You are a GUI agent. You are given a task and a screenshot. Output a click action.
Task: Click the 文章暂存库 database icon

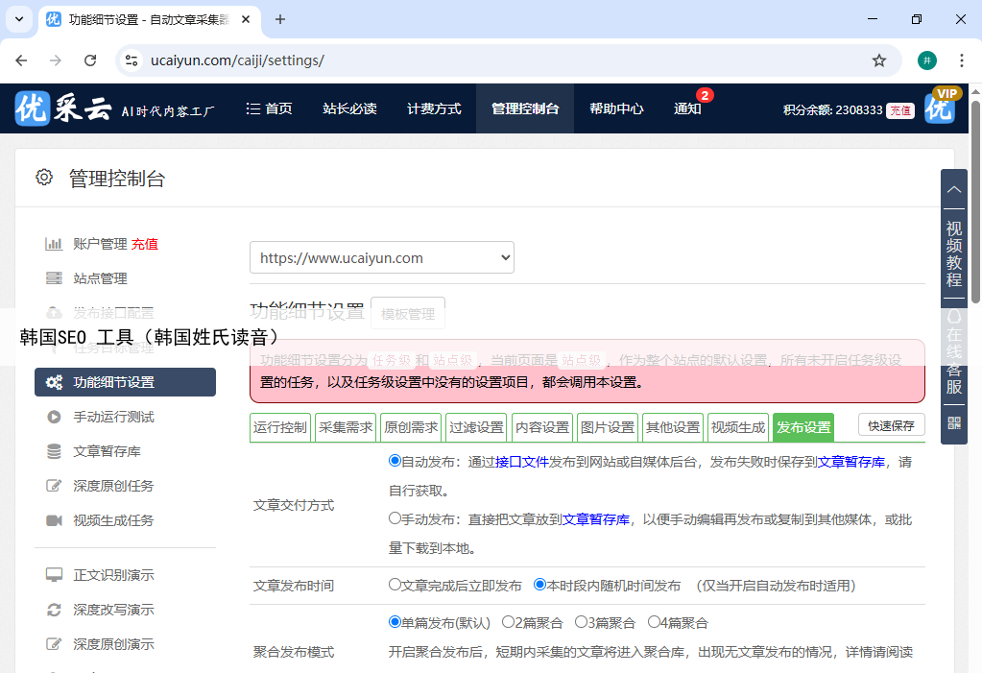[x=55, y=451]
